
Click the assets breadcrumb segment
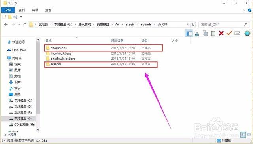tap(130, 25)
